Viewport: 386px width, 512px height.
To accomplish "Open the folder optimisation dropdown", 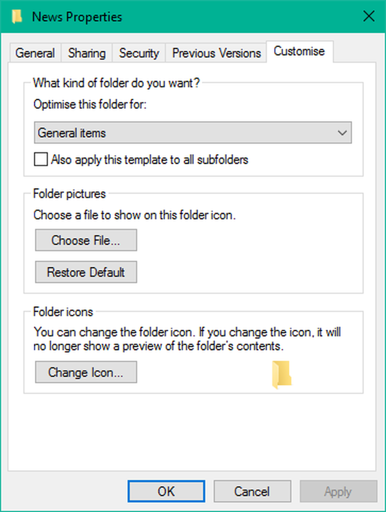I will [192, 132].
